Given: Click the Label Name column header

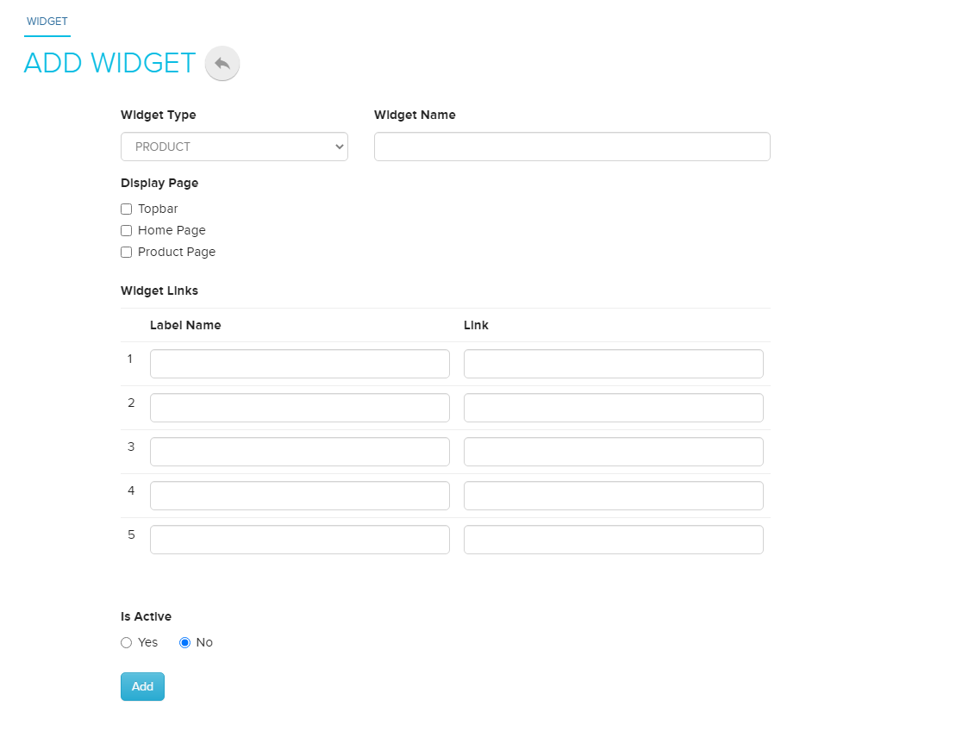Looking at the screenshot, I should click(x=185, y=325).
